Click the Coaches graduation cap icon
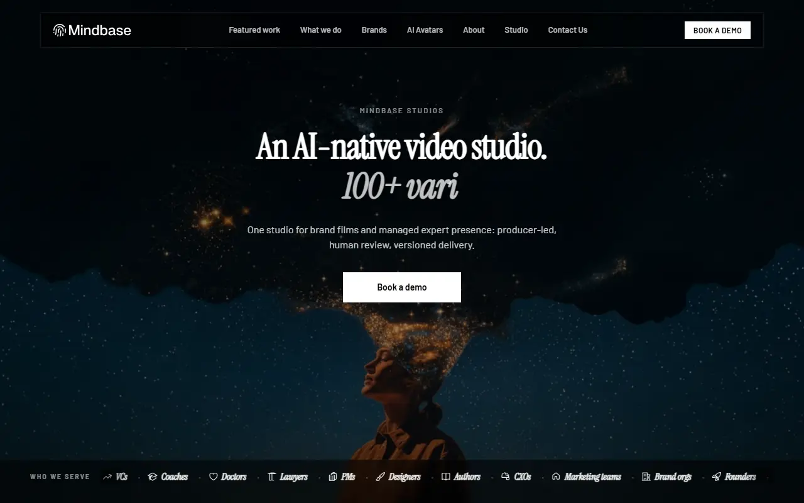The image size is (804, 503). (x=152, y=477)
